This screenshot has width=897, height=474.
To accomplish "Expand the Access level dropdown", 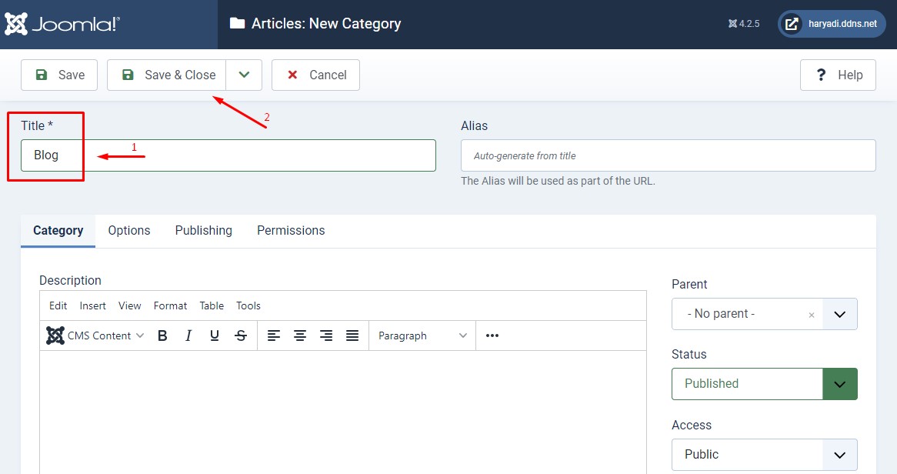I will point(764,455).
